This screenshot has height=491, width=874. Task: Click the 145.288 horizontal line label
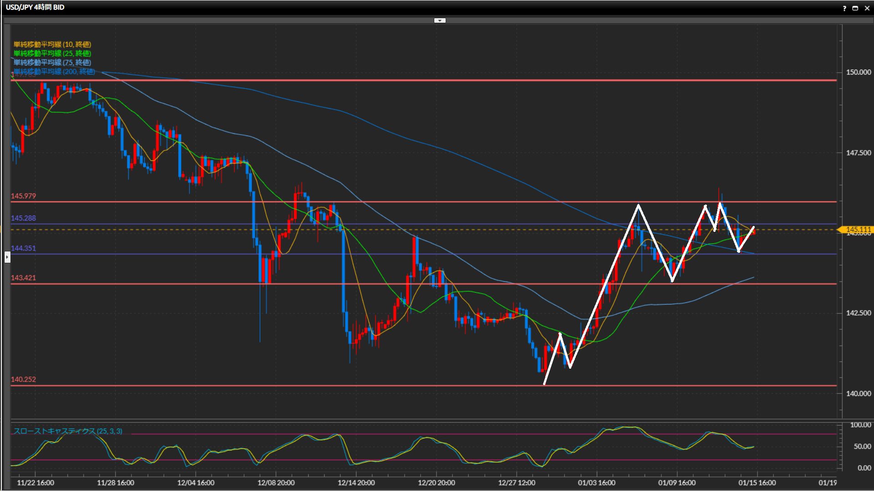(x=23, y=218)
